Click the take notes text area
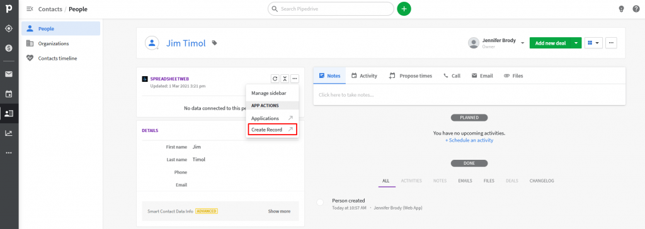This screenshot has width=645, height=229. pyautogui.click(x=469, y=95)
